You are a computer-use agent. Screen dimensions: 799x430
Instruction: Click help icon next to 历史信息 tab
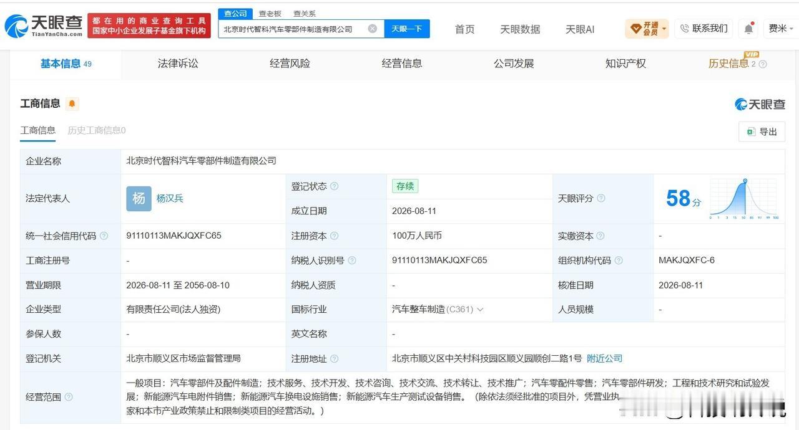click(x=763, y=64)
